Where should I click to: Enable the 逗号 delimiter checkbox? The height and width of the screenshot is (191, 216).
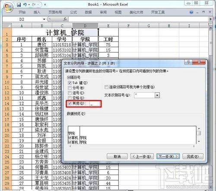click(70, 93)
